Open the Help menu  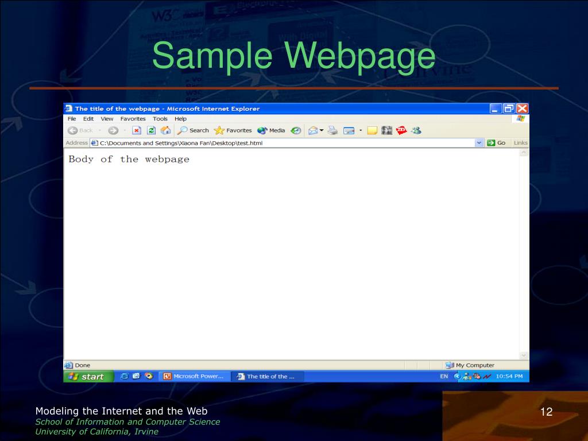tap(180, 119)
